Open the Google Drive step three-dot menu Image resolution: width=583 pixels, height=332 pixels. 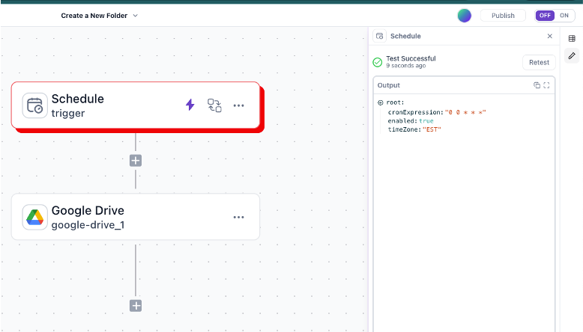(238, 217)
